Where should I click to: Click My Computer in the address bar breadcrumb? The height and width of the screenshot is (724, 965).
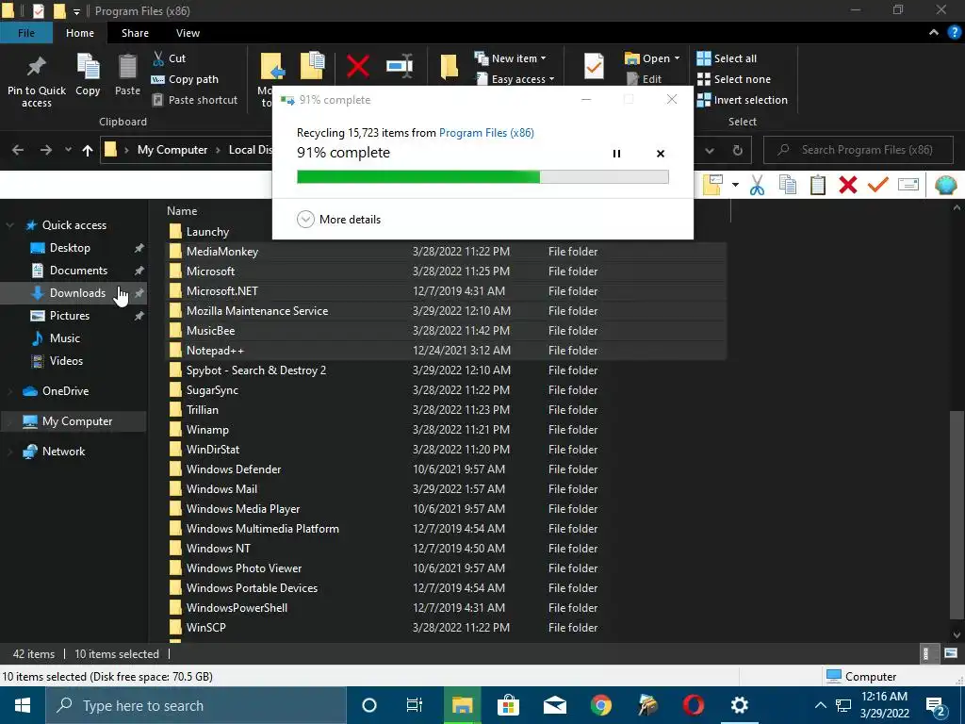[x=172, y=150]
